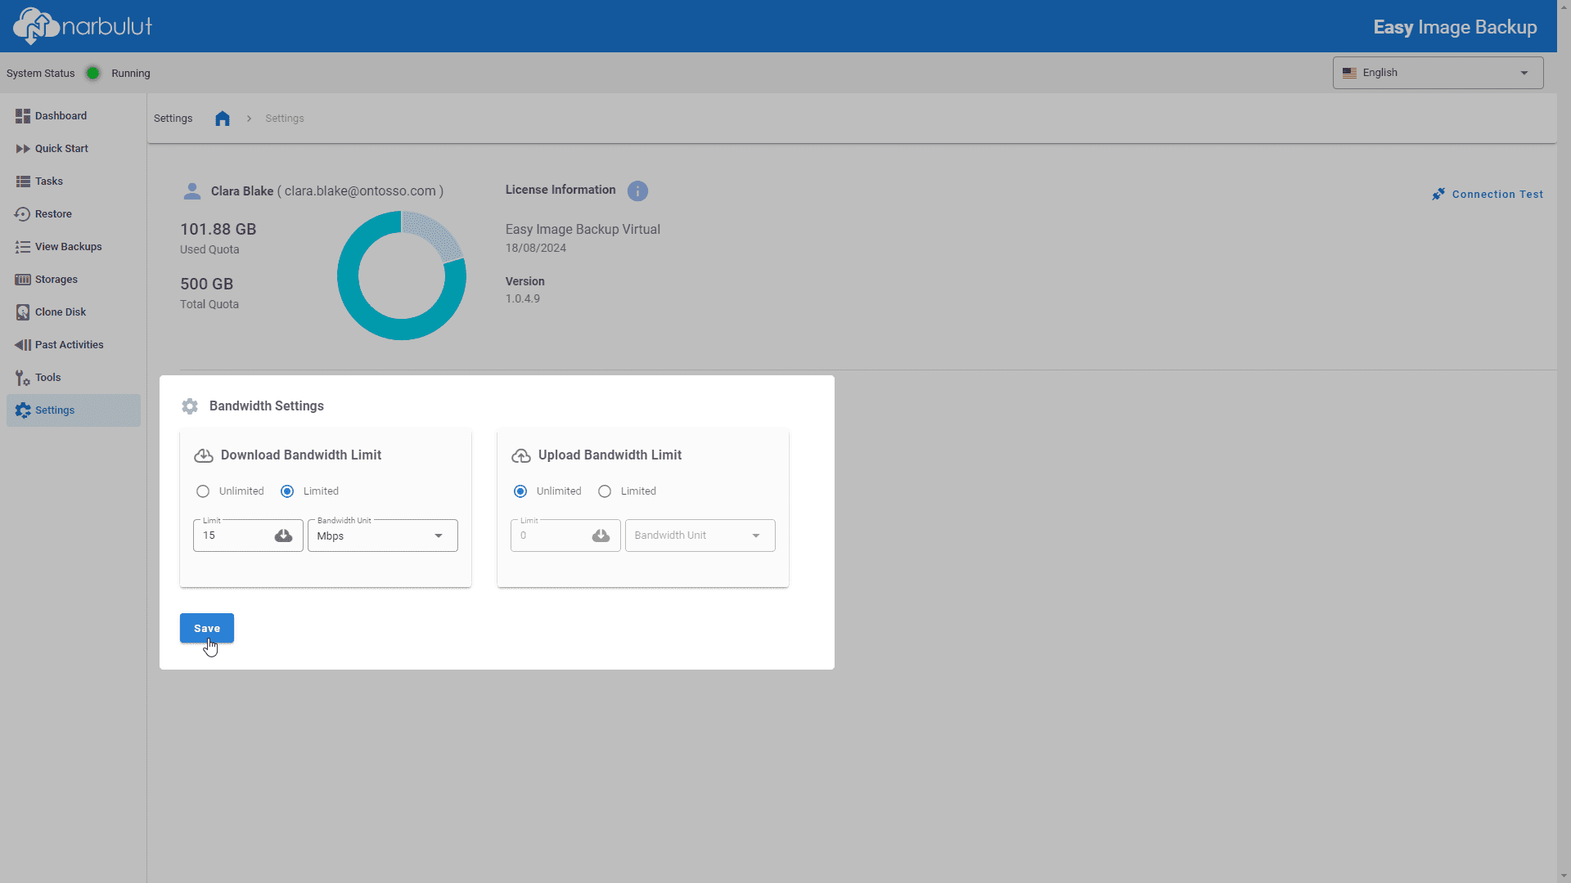Click the Running status text
The height and width of the screenshot is (883, 1571).
click(x=131, y=74)
